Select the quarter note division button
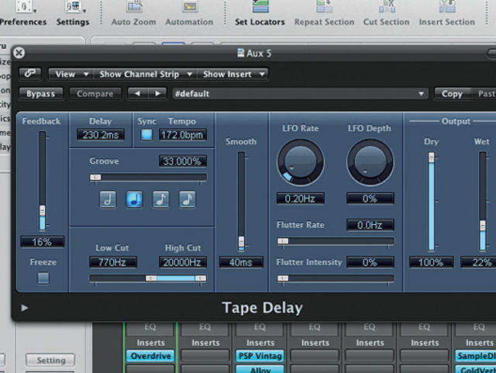This screenshot has width=496, height=373. coord(134,199)
